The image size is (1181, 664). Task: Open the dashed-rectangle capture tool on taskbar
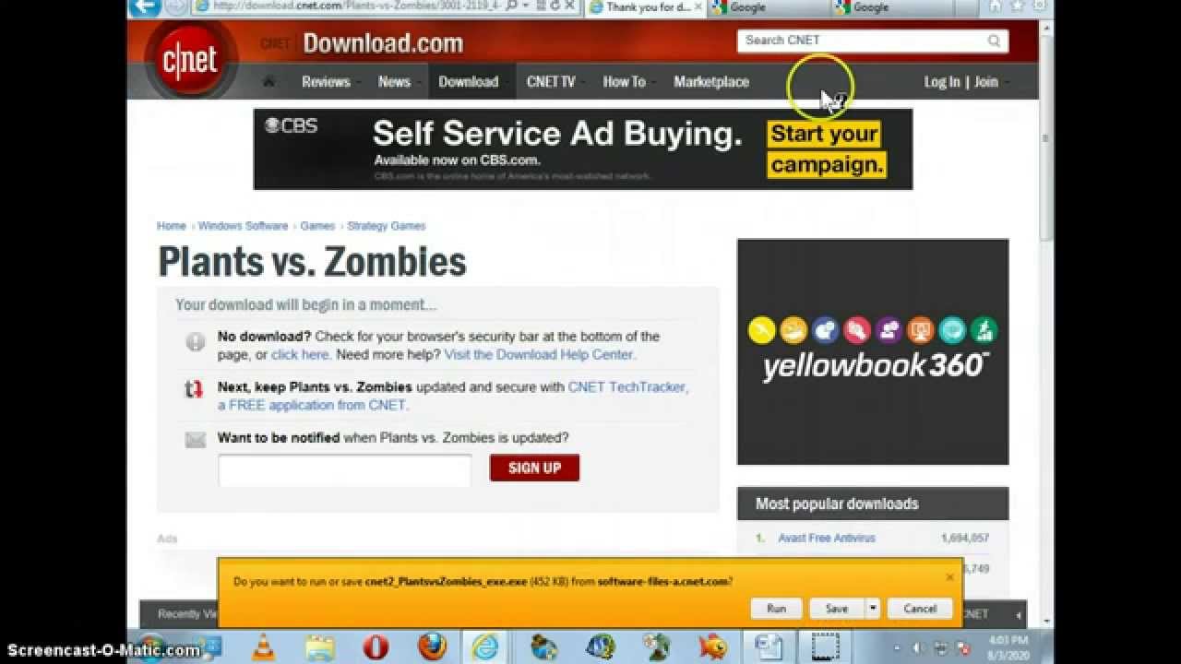(x=825, y=647)
